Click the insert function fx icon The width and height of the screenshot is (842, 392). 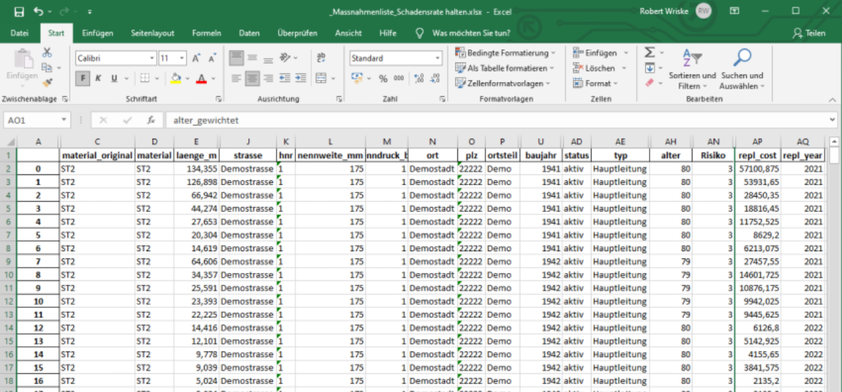[x=150, y=121]
